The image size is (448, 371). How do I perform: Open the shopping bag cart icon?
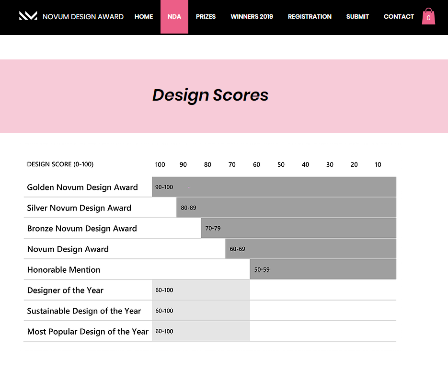[x=428, y=16]
